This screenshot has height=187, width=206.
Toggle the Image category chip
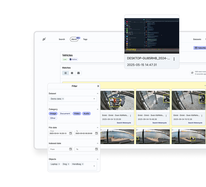[53, 113]
